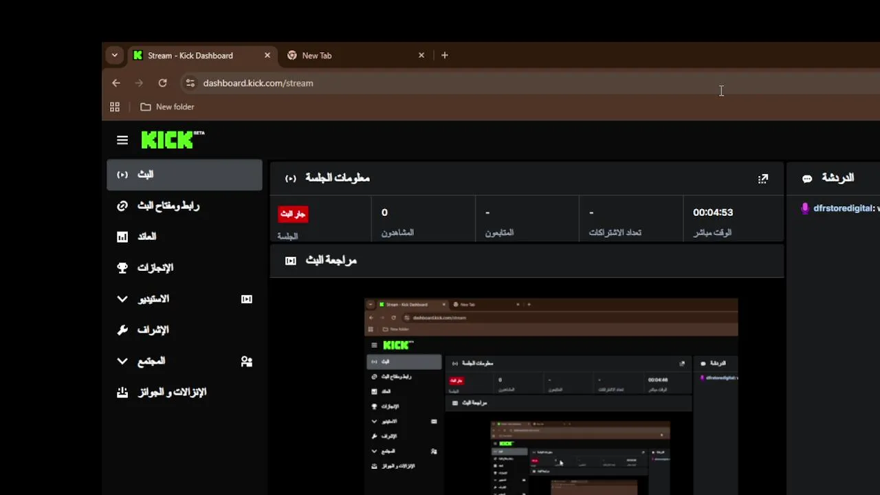
Task: Open the New folder bookmark
Action: [x=167, y=107]
